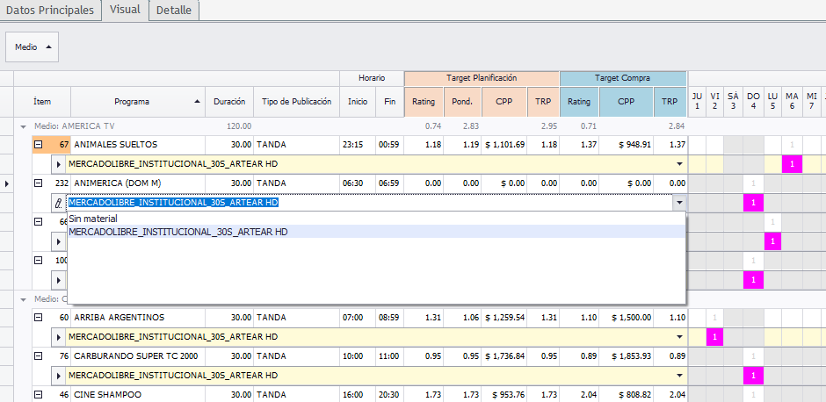This screenshot has width=826, height=402.
Task: Expand material row arrow under ARRIBA ARGENTINOS
Action: click(x=59, y=337)
